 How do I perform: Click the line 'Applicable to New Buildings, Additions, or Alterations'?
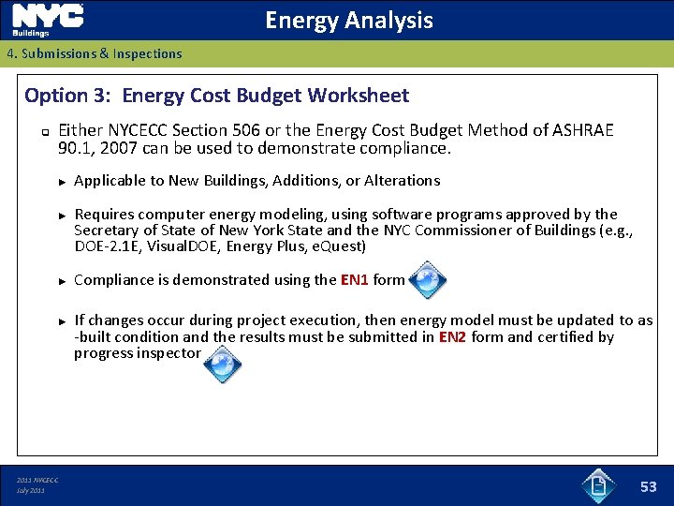click(x=257, y=181)
